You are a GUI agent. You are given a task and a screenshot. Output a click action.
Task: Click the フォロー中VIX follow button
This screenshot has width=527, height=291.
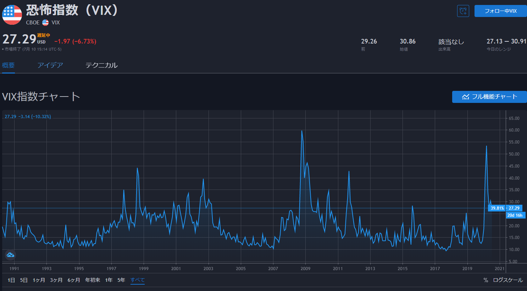tap(500, 11)
